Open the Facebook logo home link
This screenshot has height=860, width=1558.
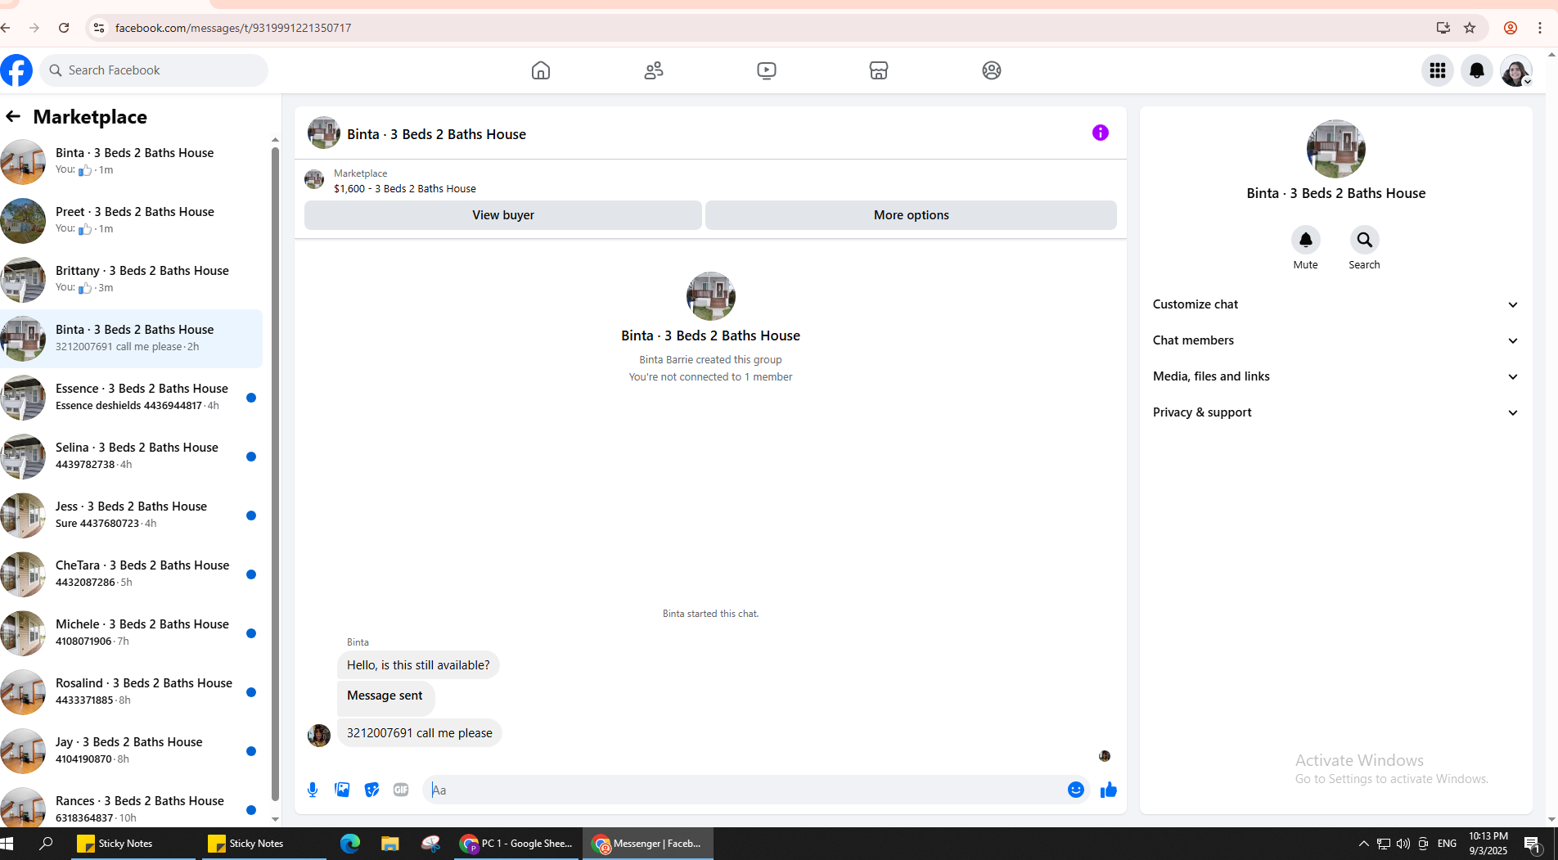coord(16,70)
